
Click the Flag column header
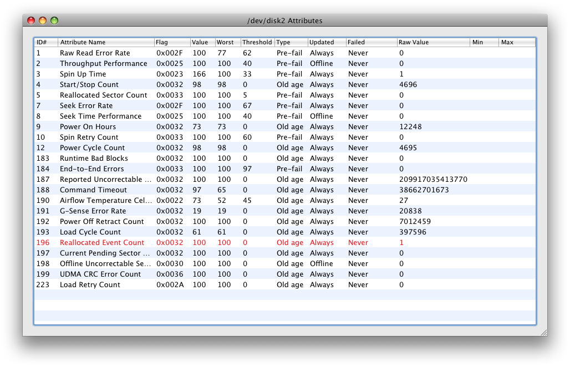click(x=172, y=42)
